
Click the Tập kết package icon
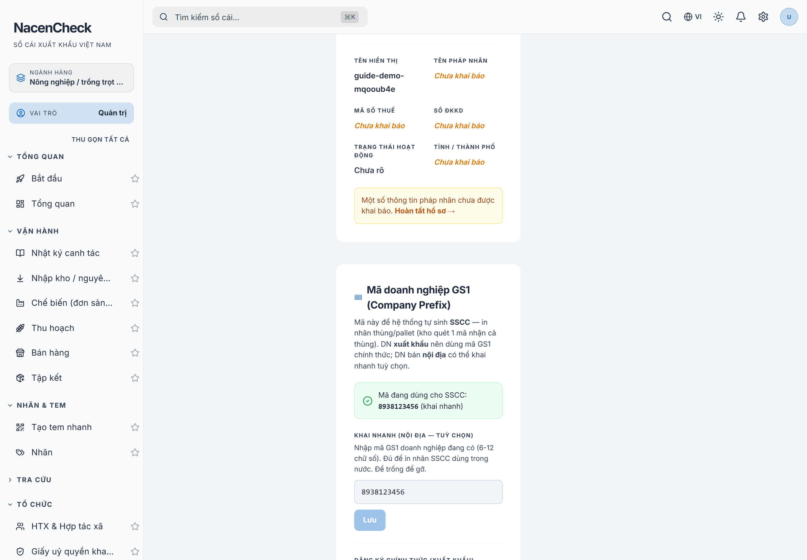[20, 378]
